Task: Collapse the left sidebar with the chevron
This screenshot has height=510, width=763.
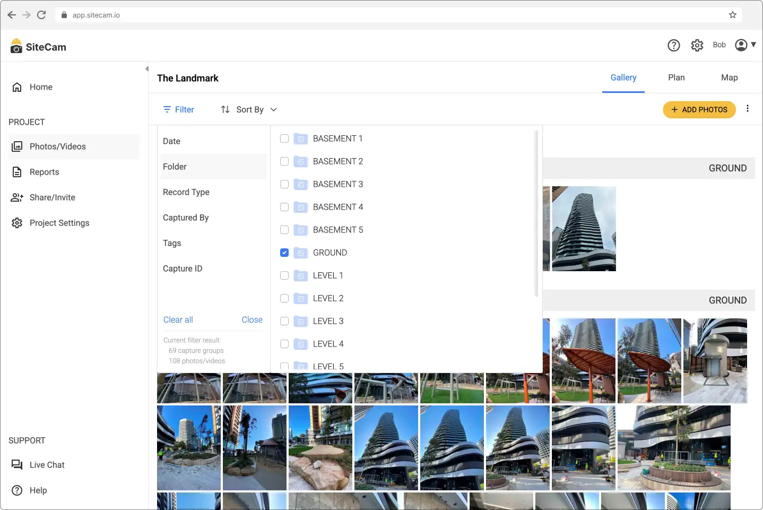Action: [146, 68]
